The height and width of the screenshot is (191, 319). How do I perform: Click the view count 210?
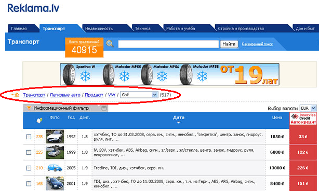(x=39, y=168)
